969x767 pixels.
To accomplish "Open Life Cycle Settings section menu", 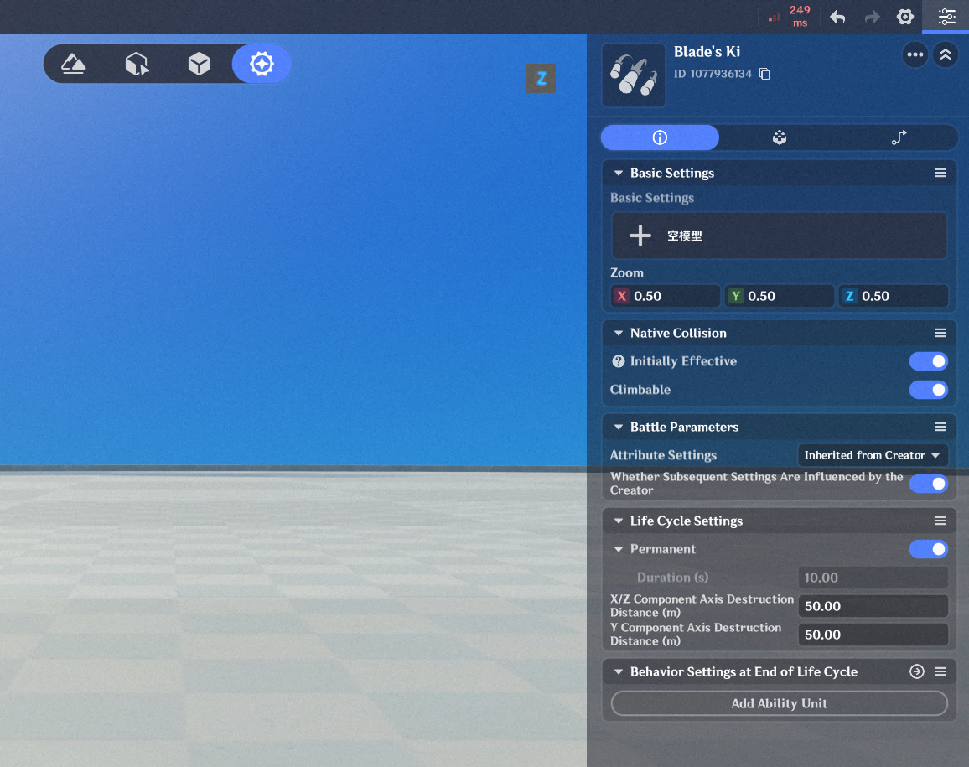I will pos(940,521).
